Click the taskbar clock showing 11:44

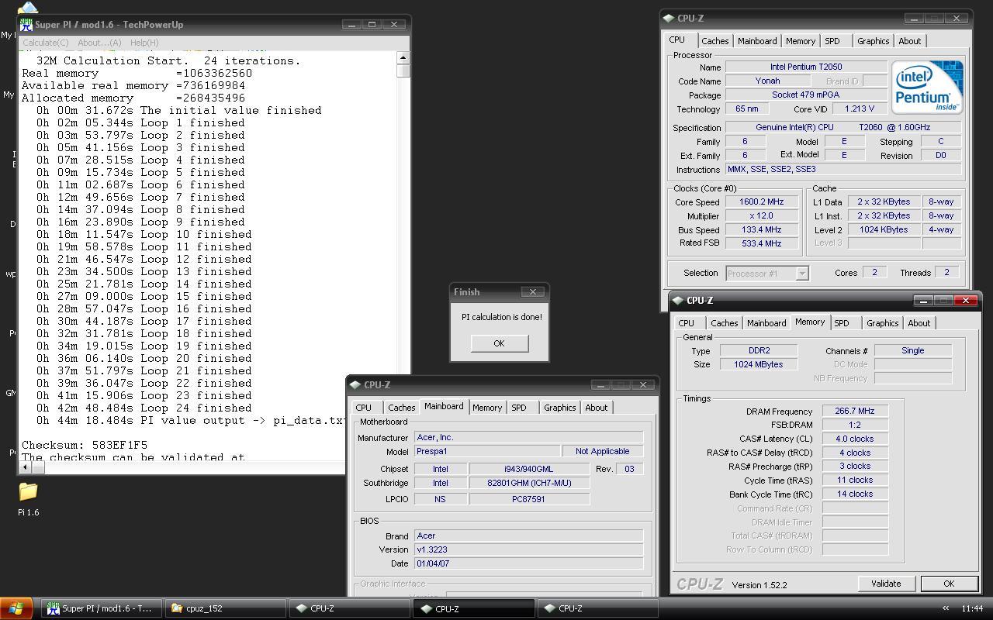click(x=972, y=609)
